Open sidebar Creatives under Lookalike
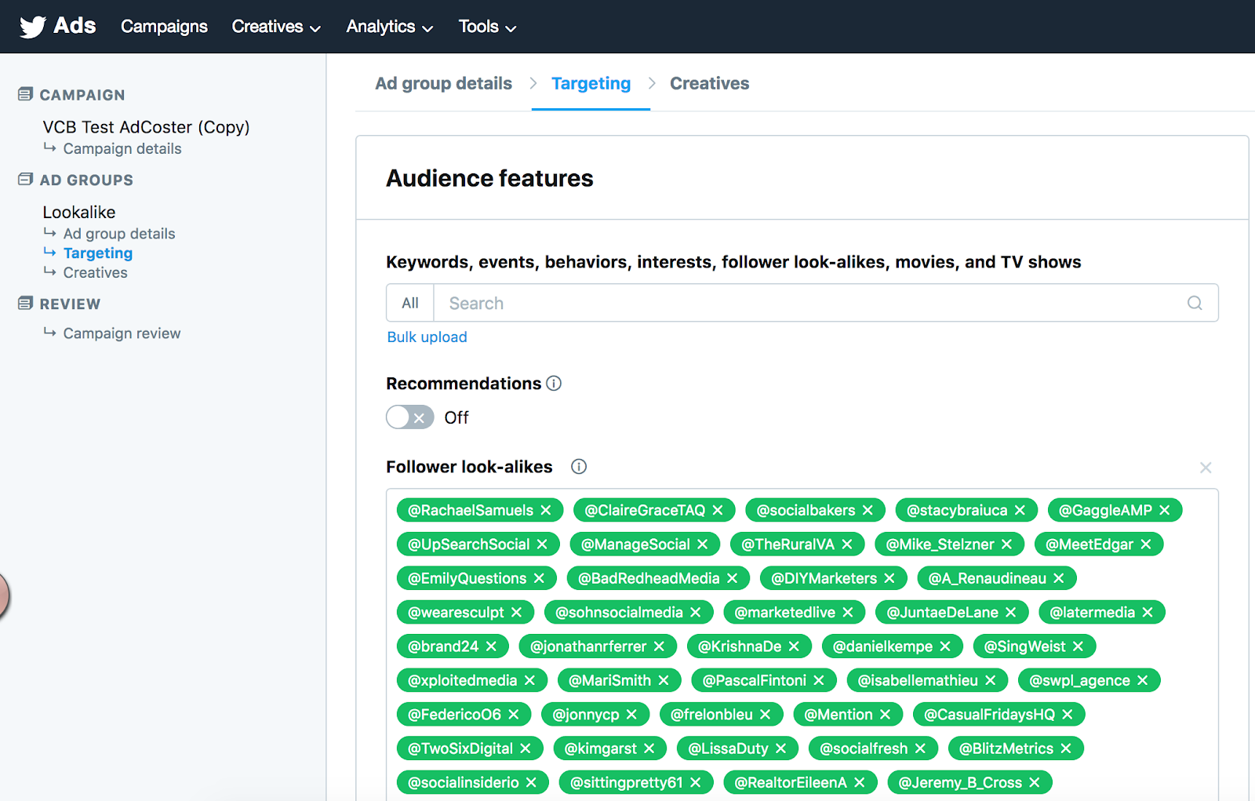 point(95,273)
